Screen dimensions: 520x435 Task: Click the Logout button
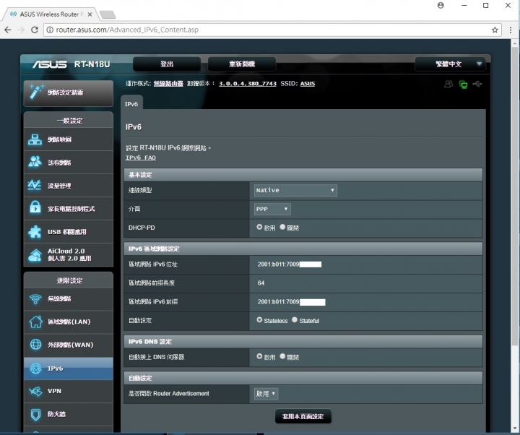point(167,64)
